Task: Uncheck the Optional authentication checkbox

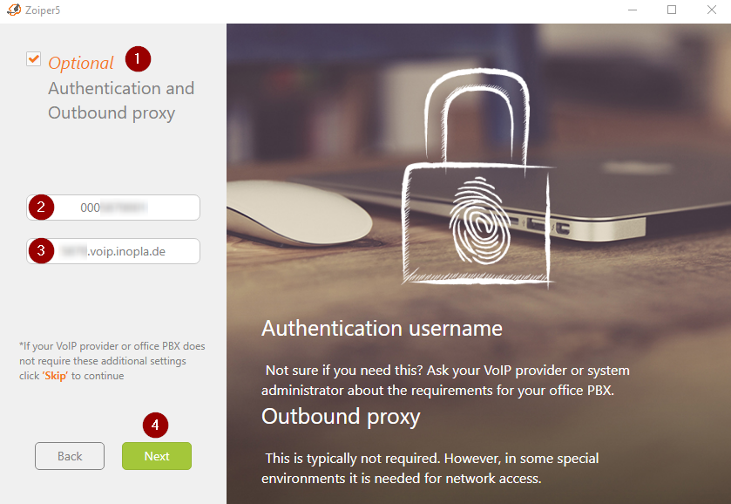Action: 34,58
